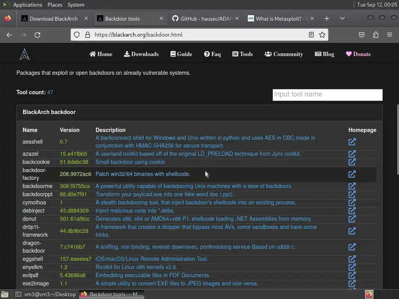Open the Applications menu
The width and height of the screenshot is (399, 299).
[x=28, y=5]
